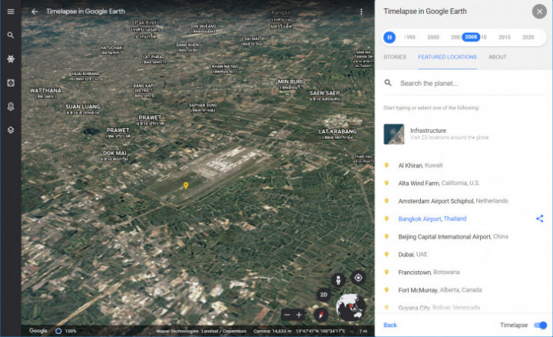Click pin icon beside Beijing Capital Airport
Screen dimensions: 553x337
tap(386, 236)
